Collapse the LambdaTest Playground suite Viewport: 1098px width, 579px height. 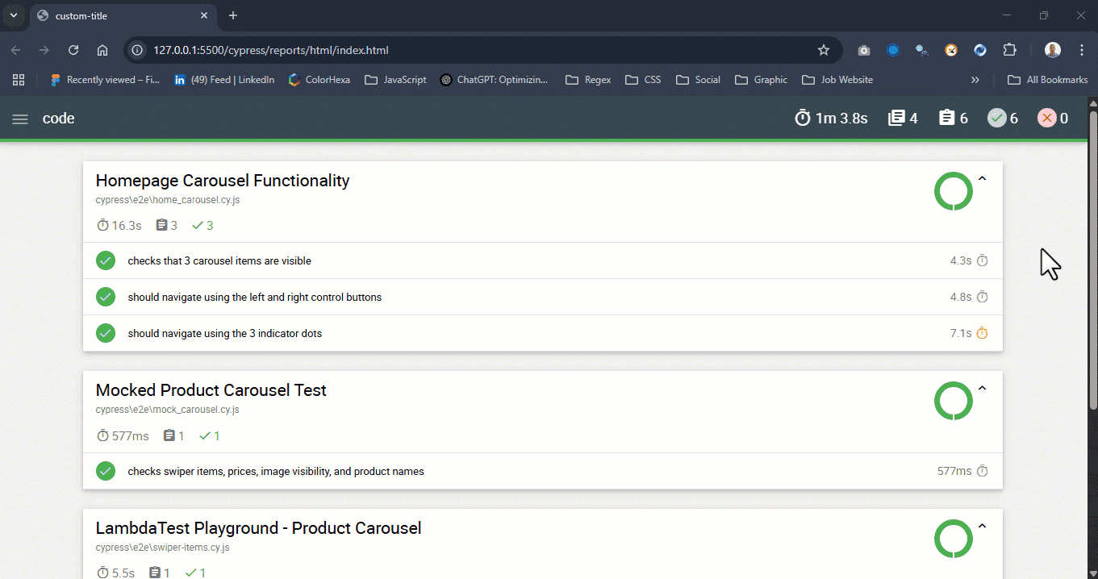click(x=982, y=527)
